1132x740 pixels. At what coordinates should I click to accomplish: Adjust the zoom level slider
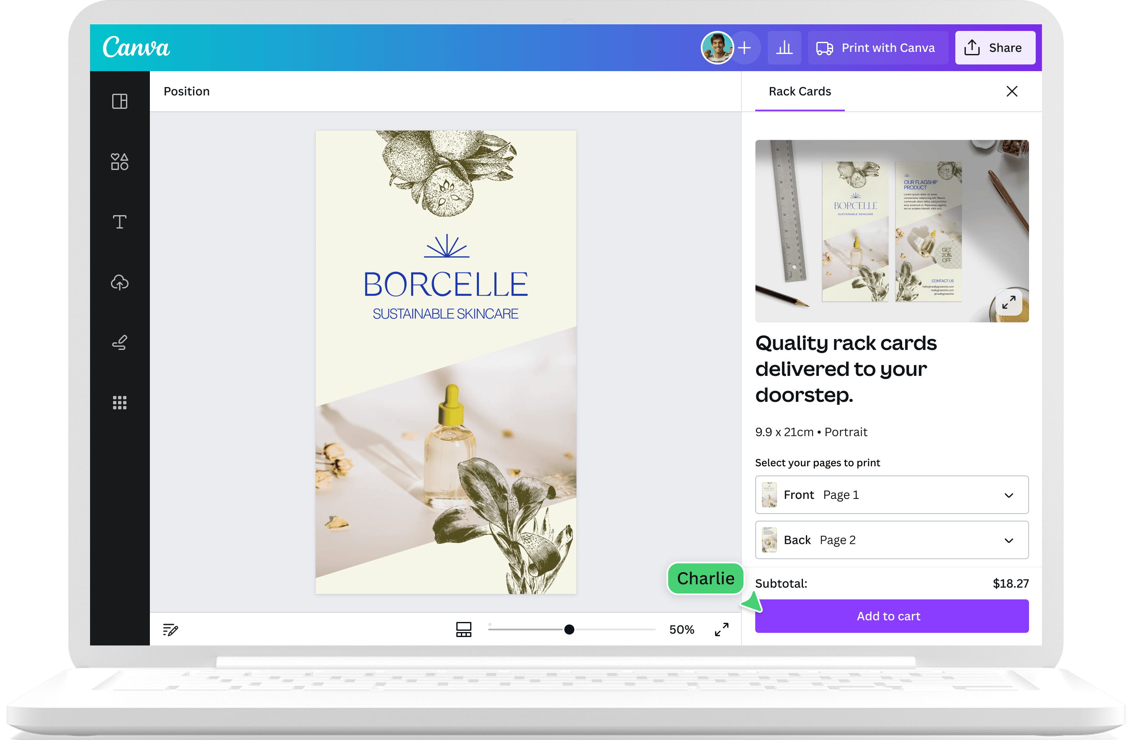click(x=569, y=629)
